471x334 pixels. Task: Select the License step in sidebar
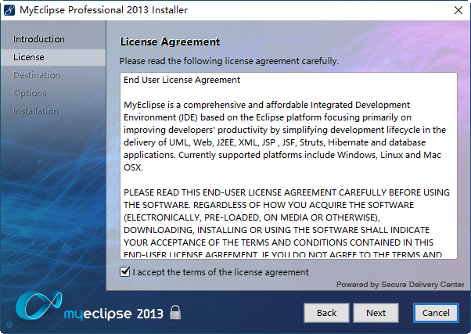[29, 57]
